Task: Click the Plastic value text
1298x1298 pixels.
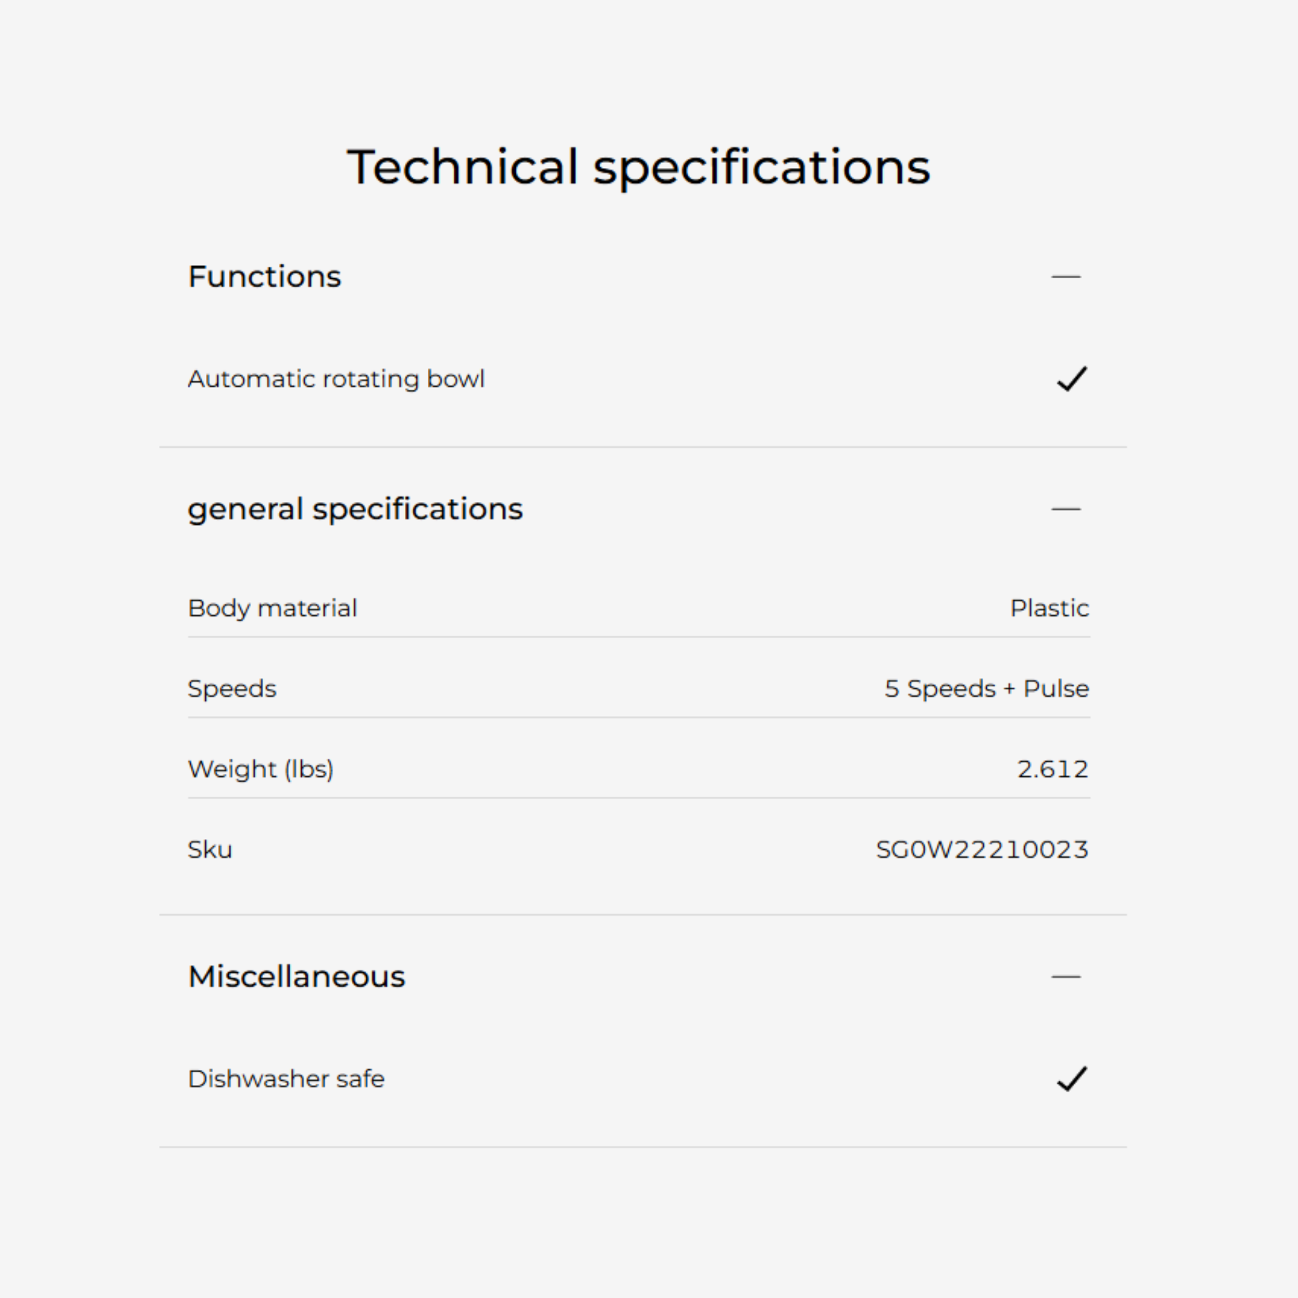Action: click(1050, 608)
